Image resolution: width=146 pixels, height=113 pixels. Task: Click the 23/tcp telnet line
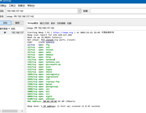(x=40, y=50)
